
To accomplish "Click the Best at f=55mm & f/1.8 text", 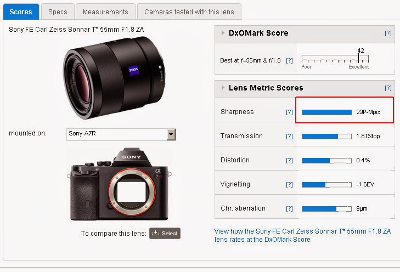I will (x=250, y=60).
